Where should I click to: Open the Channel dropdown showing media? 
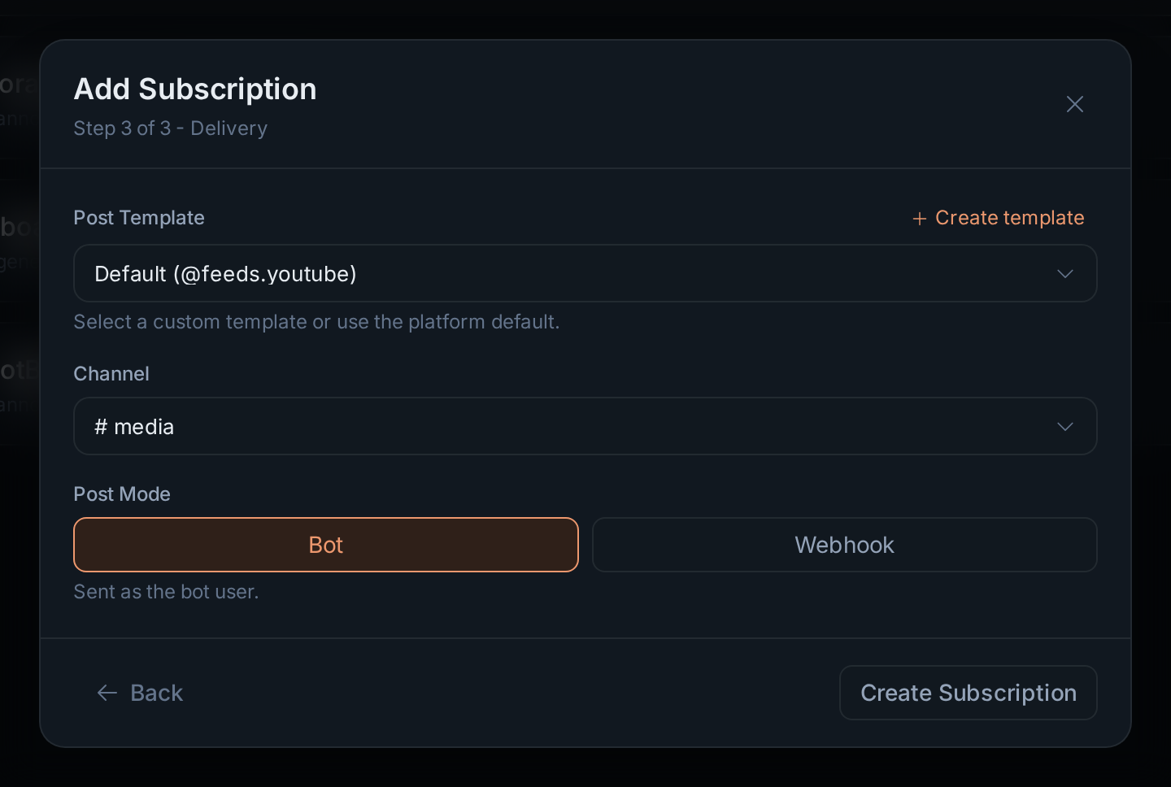585,426
